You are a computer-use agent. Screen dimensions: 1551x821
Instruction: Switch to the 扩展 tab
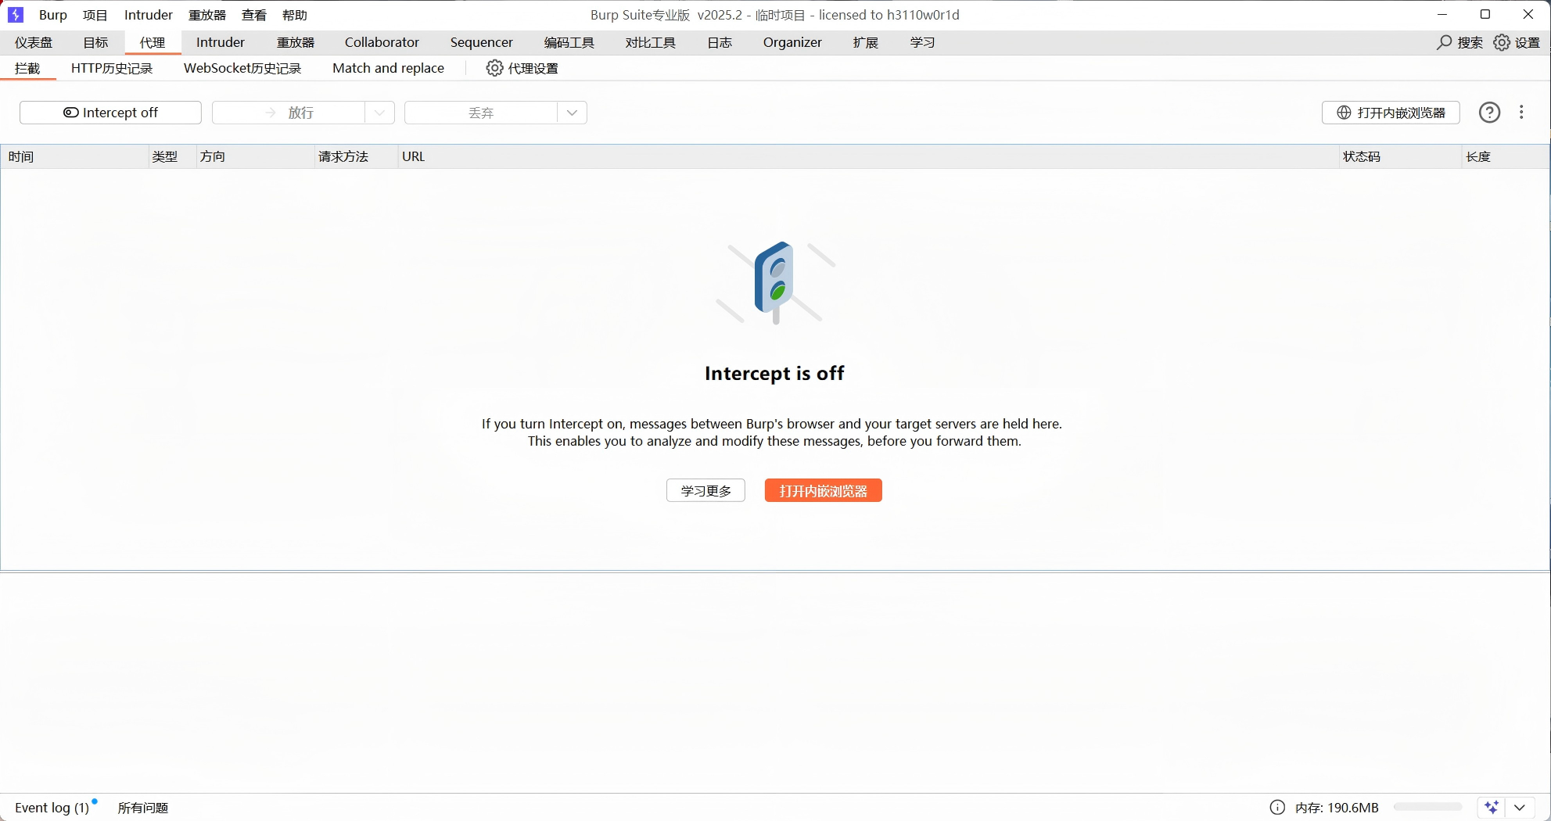point(866,42)
